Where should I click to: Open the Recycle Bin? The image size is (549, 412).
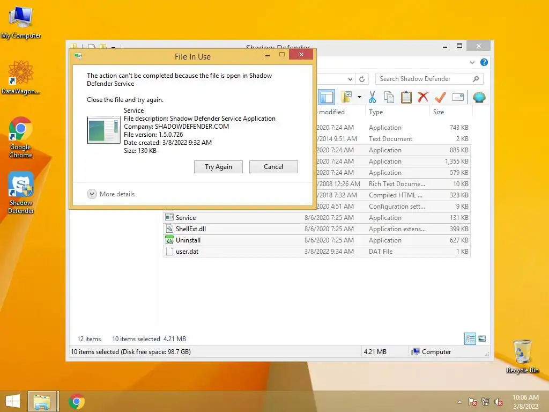522,356
